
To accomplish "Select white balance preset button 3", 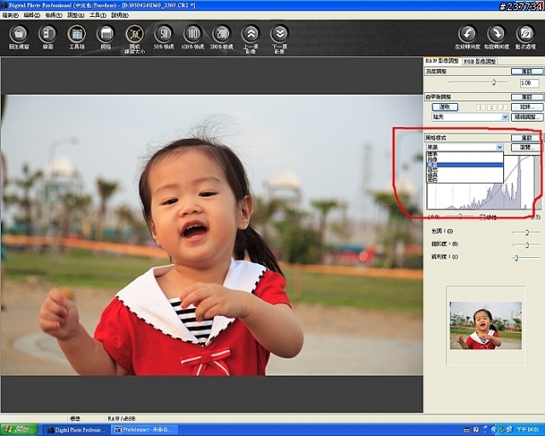I will point(502,107).
